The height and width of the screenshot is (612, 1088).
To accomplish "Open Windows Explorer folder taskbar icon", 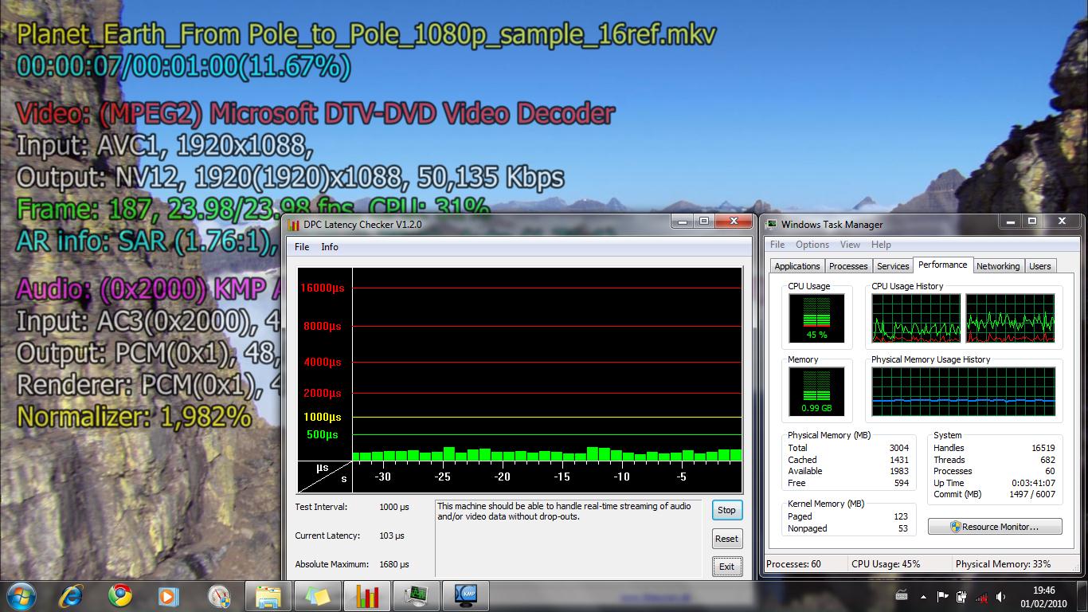I will (268, 596).
